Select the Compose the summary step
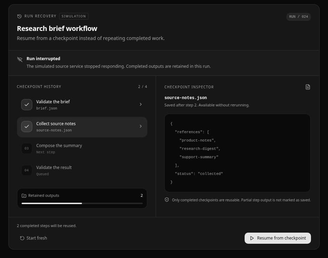Image resolution: width=328 pixels, height=258 pixels. click(x=82, y=148)
